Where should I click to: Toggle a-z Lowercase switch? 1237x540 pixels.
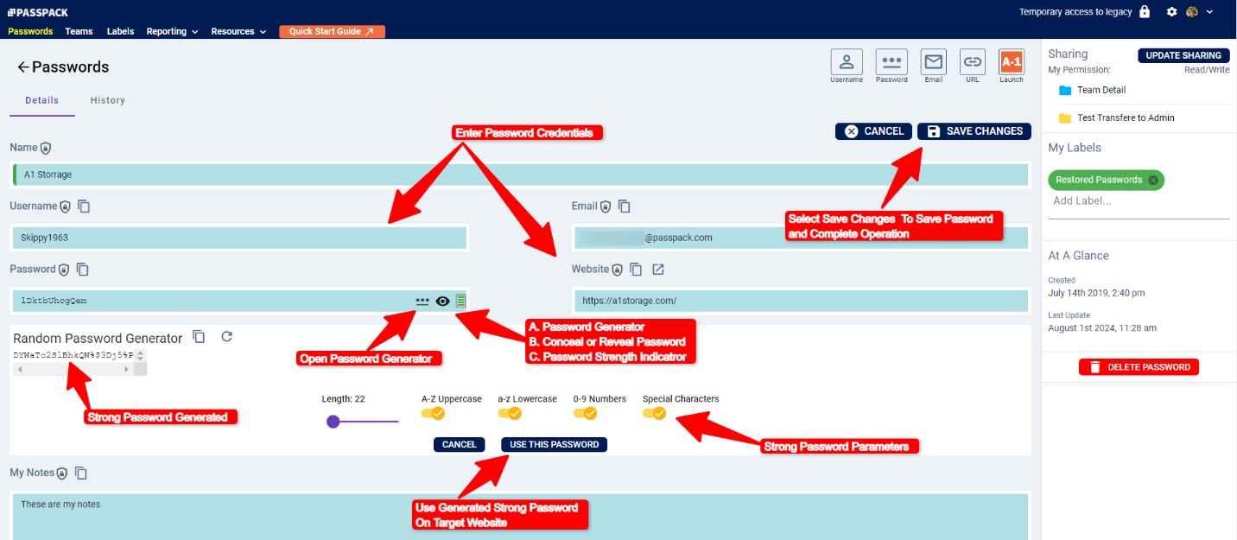510,414
